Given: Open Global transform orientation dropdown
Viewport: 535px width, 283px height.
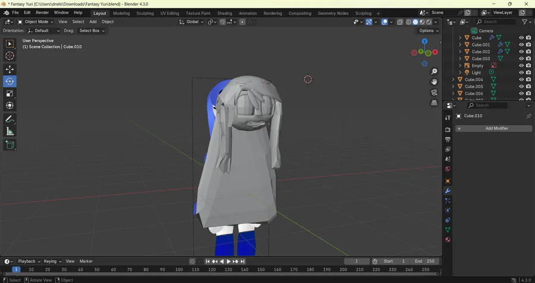Looking at the screenshot, I should pos(191,22).
